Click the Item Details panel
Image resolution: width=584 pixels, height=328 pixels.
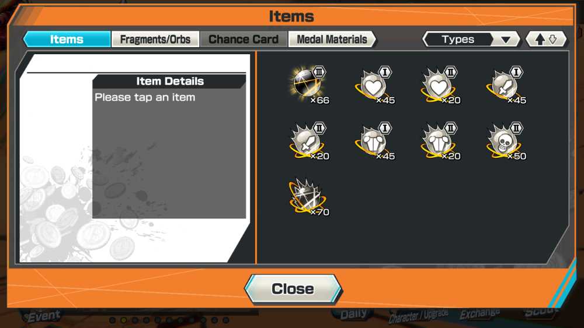169,146
